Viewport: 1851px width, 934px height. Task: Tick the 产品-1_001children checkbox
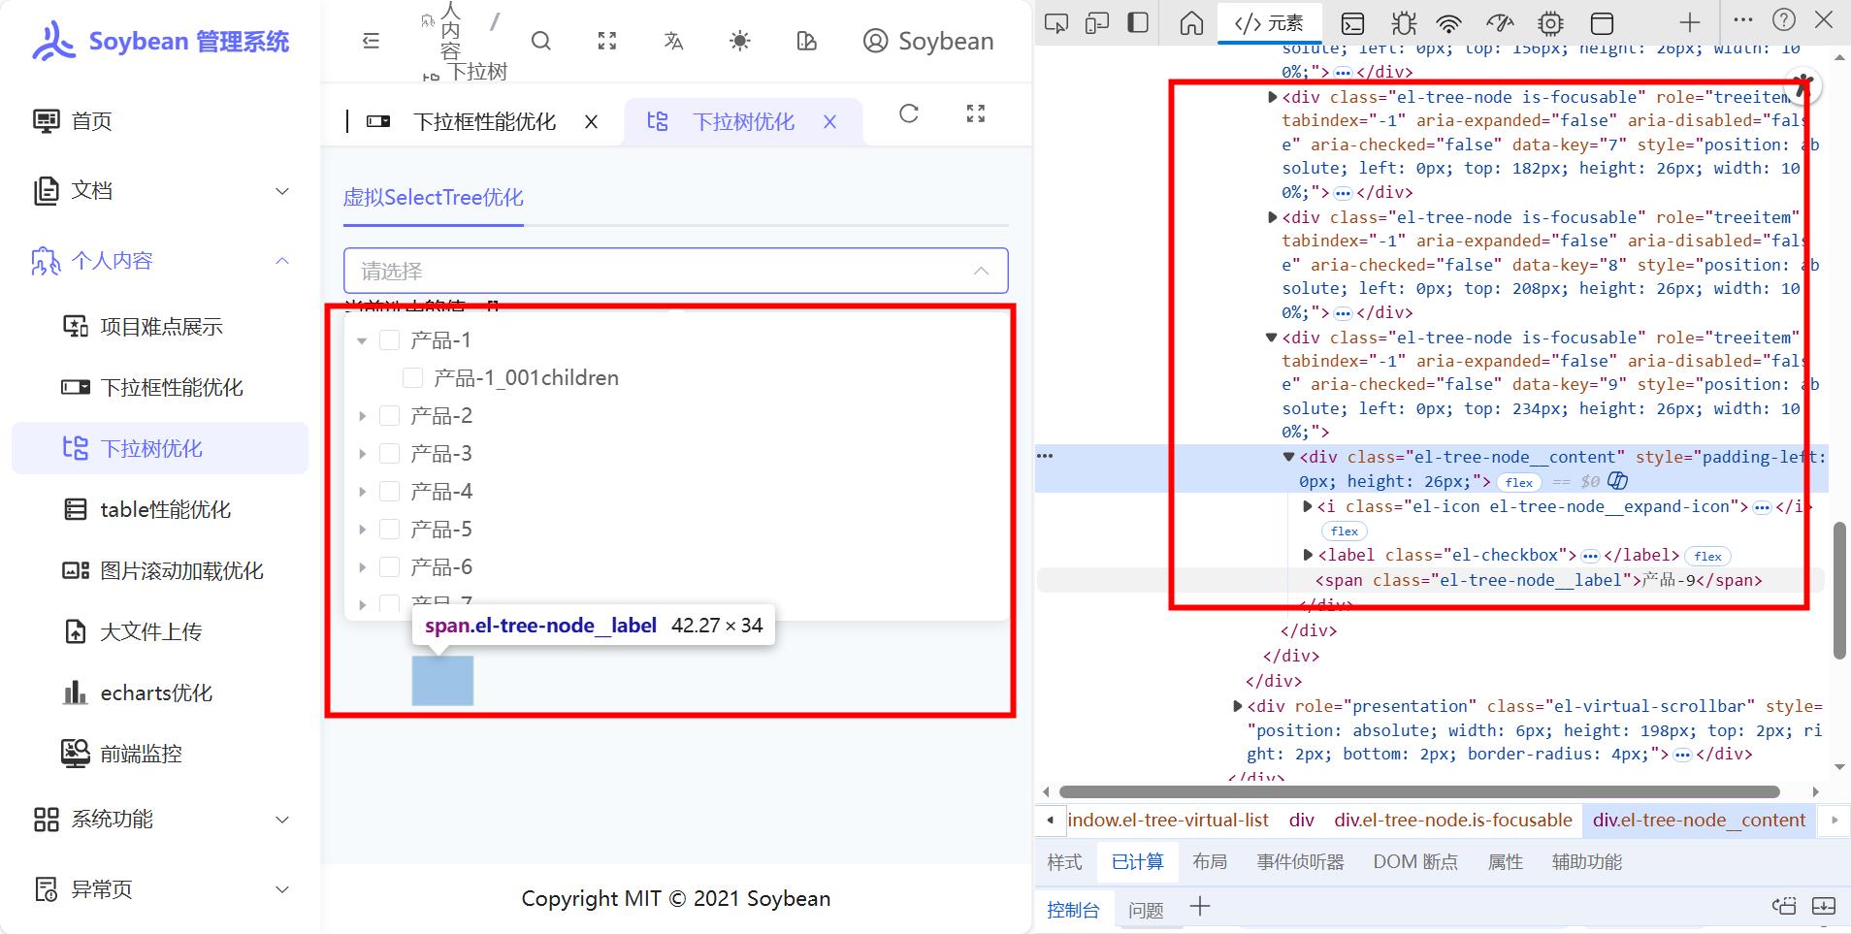coord(413,378)
